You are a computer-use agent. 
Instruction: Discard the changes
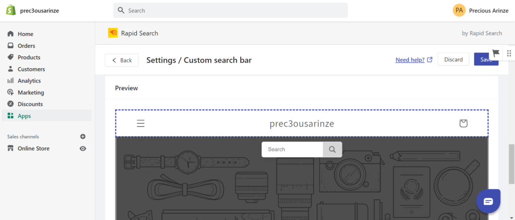(x=453, y=59)
